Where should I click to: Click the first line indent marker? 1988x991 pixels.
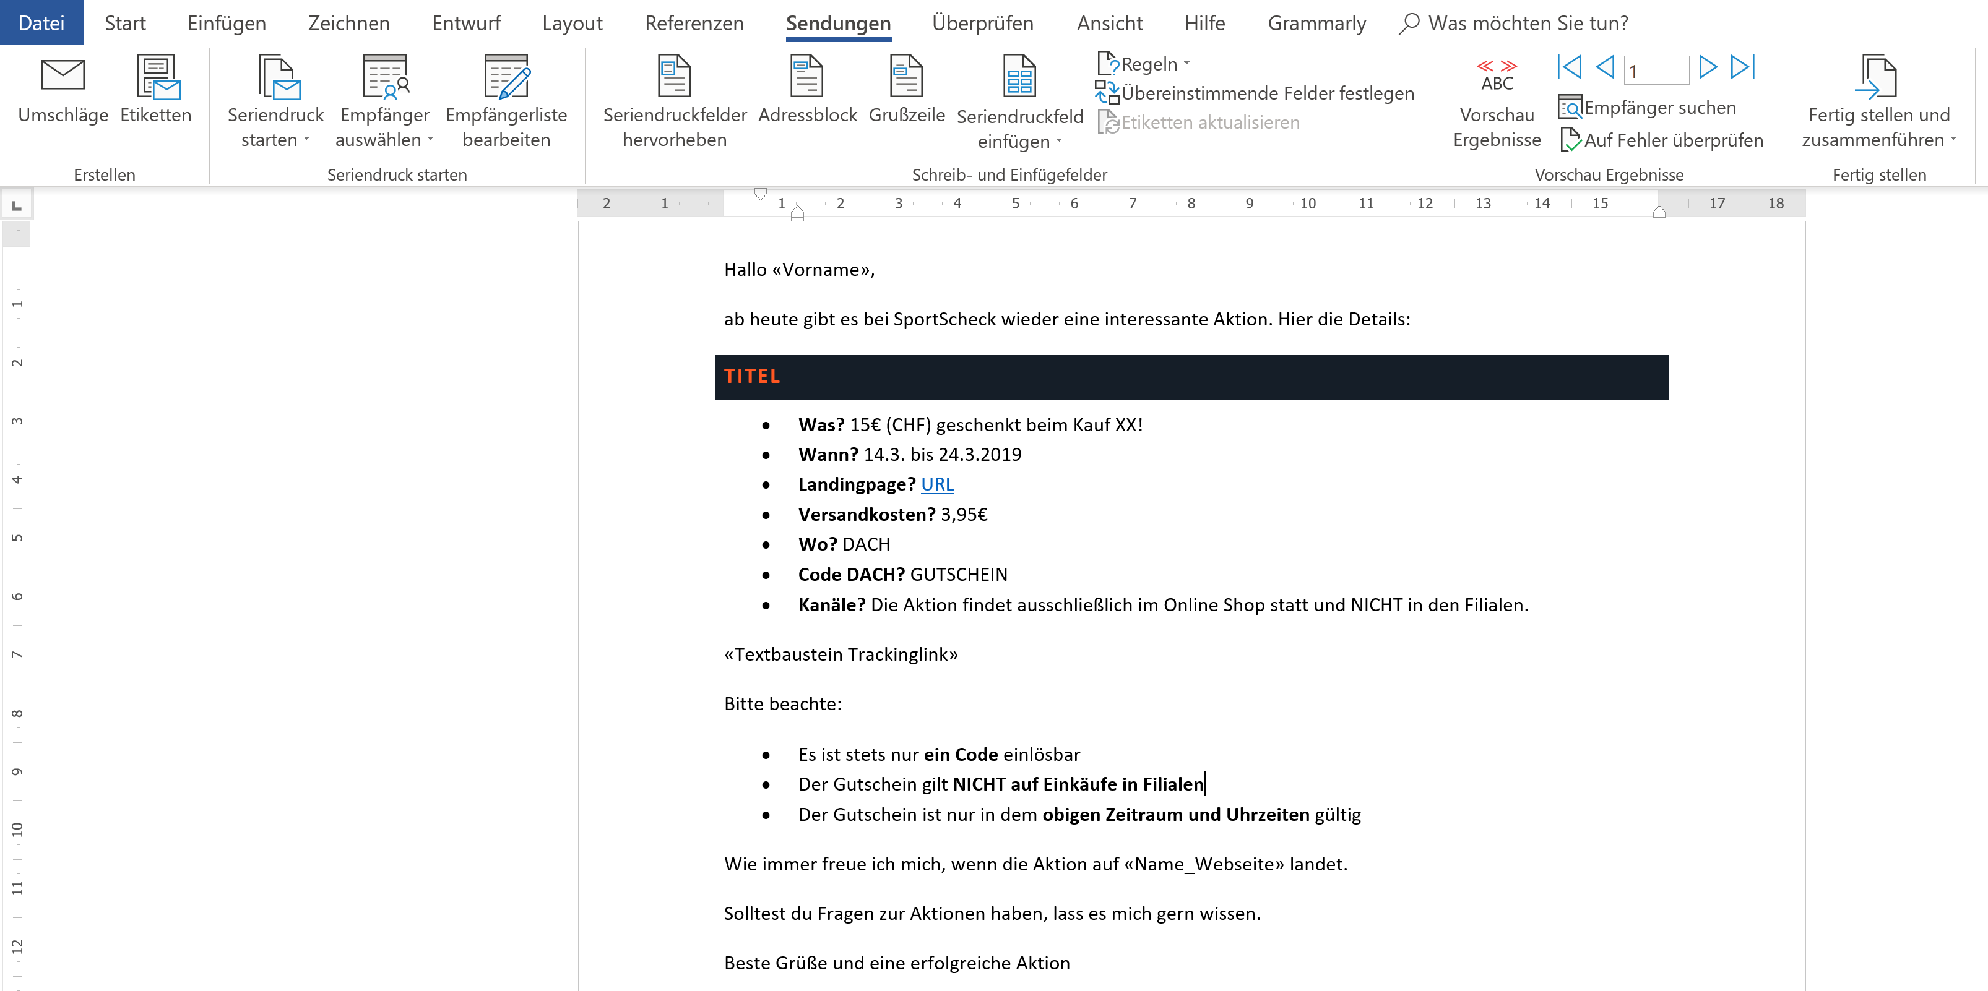760,193
